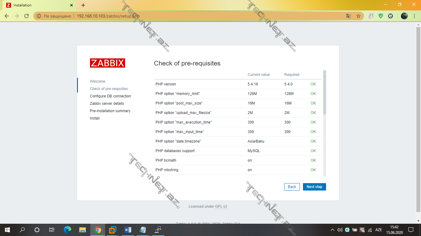Click the pre-requisites list scrollbar
The width and height of the screenshot is (421, 236).
tap(325, 92)
